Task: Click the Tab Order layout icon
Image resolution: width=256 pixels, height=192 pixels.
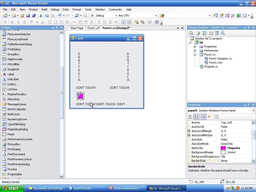Action: [156, 22]
